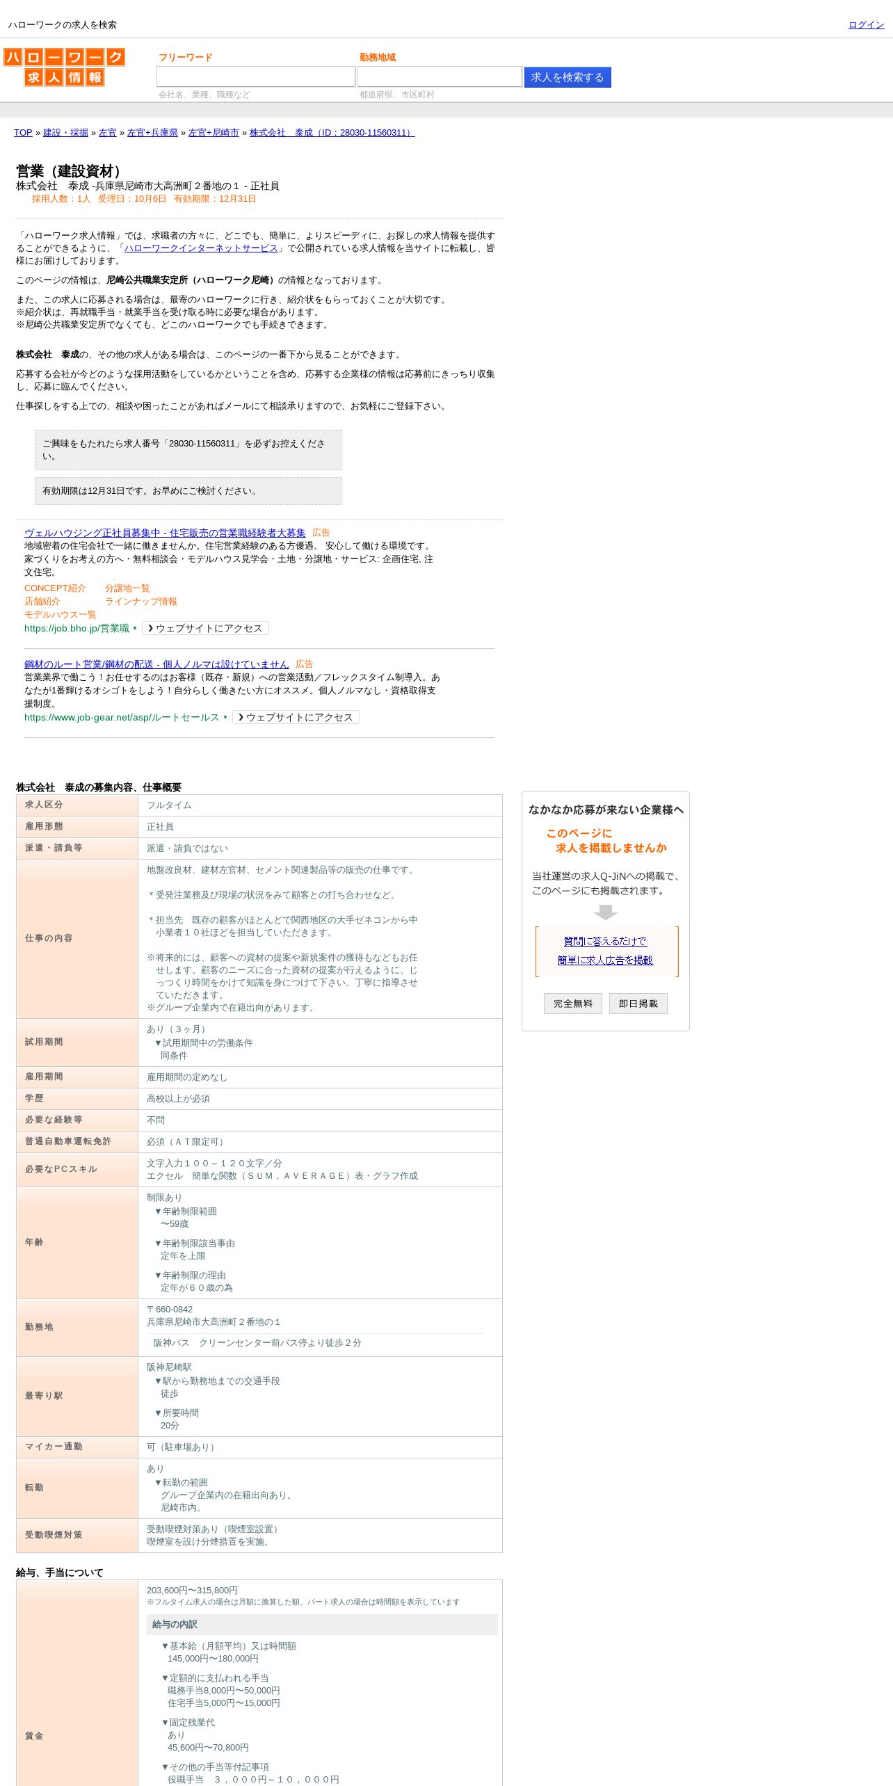
Task: Click the 派遣・請負ではない table value
Action: pyautogui.click(x=187, y=848)
